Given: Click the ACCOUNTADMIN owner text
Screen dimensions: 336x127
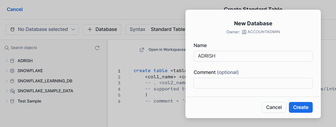Looking at the screenshot, I should pos(264,32).
